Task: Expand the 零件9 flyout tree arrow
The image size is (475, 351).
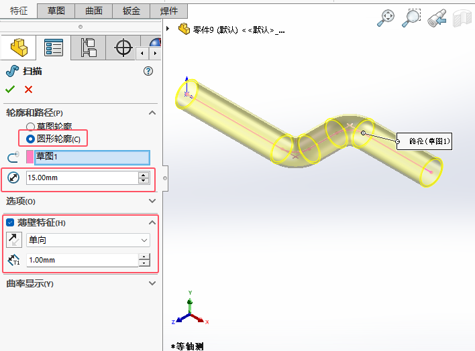Action: pyautogui.click(x=168, y=28)
